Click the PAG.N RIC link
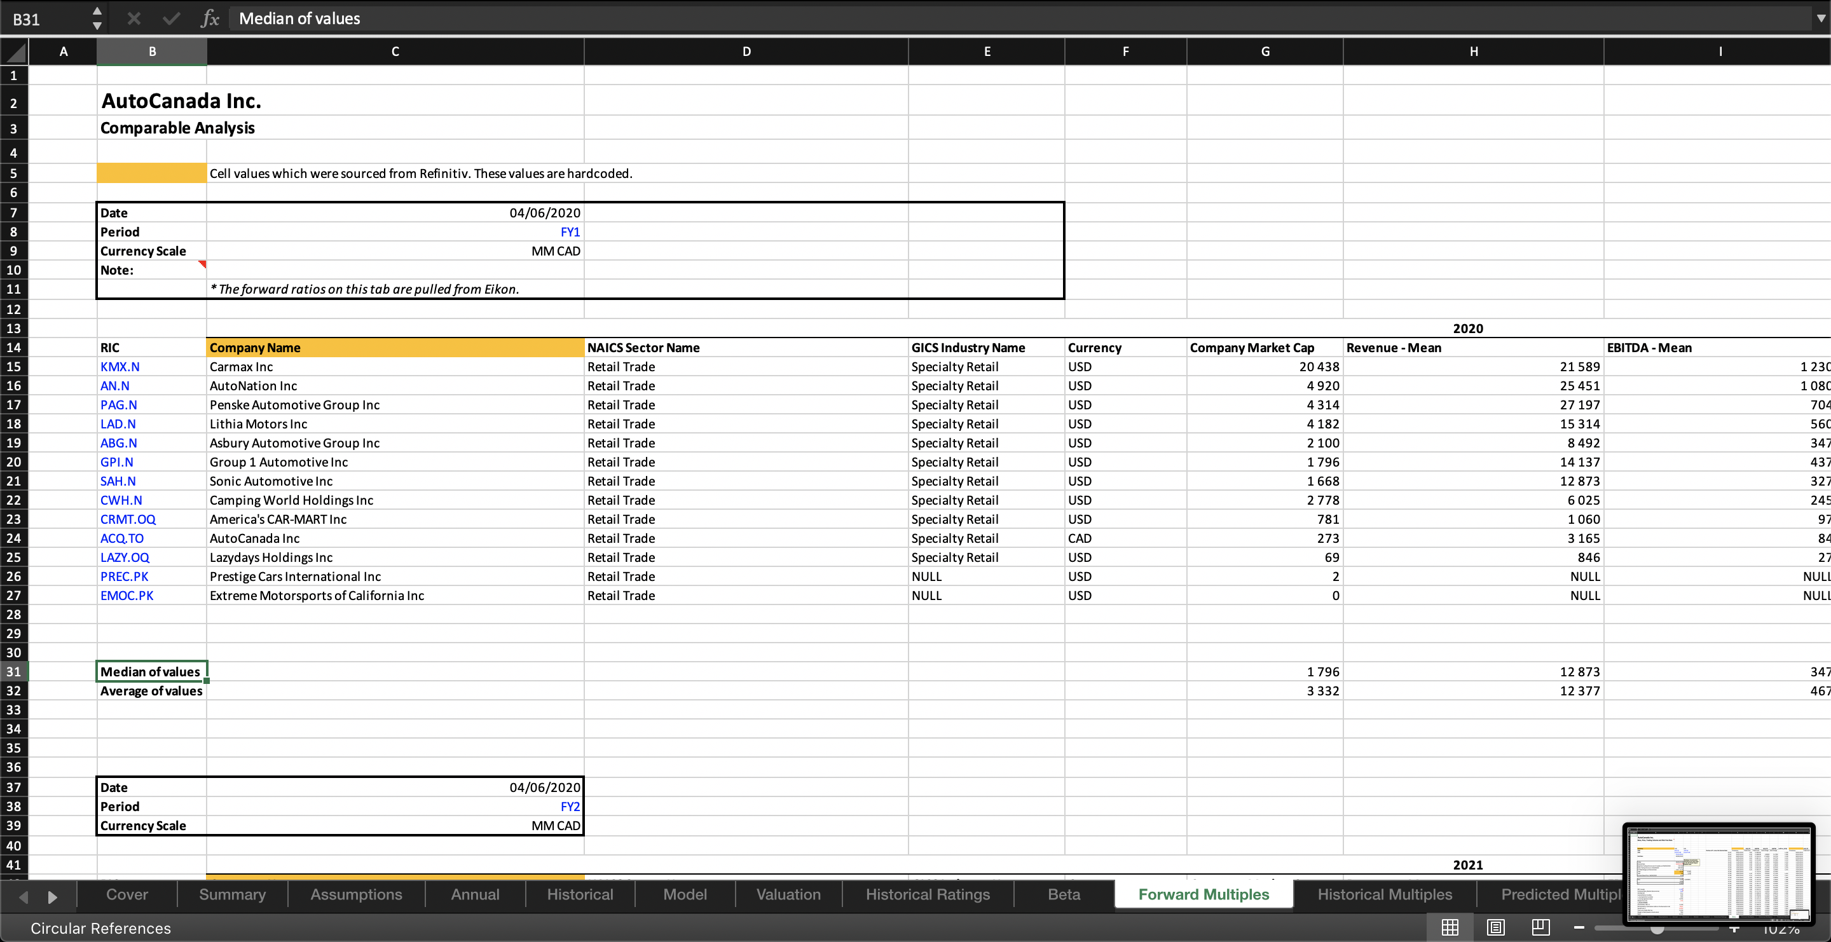 pos(119,405)
